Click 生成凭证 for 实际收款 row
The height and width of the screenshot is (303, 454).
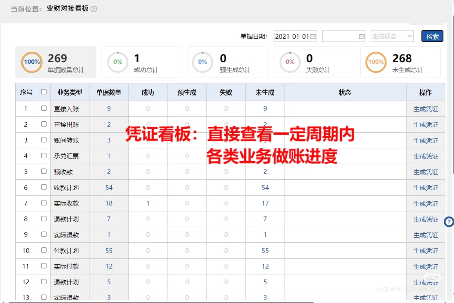(x=426, y=204)
